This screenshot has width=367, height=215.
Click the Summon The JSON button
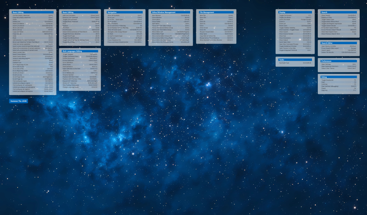tap(18, 101)
